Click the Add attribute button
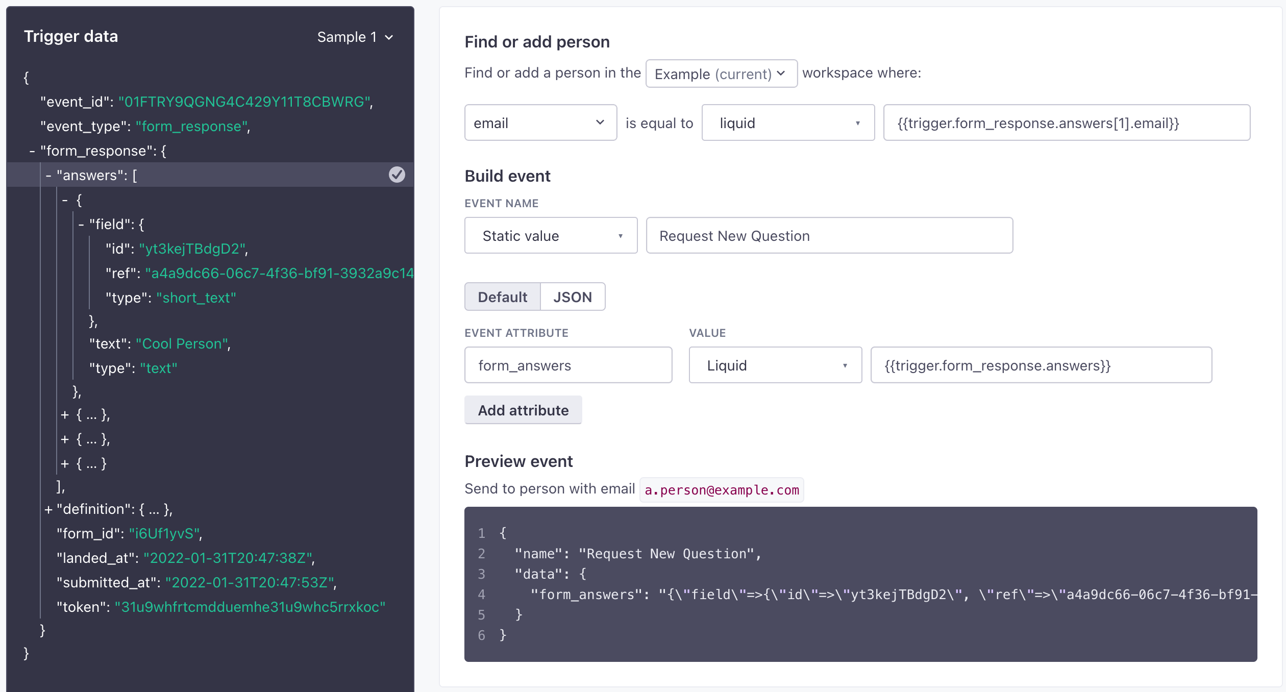 click(523, 410)
